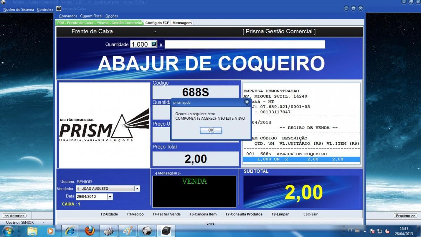Open the Action Center flag icon

[372, 231]
